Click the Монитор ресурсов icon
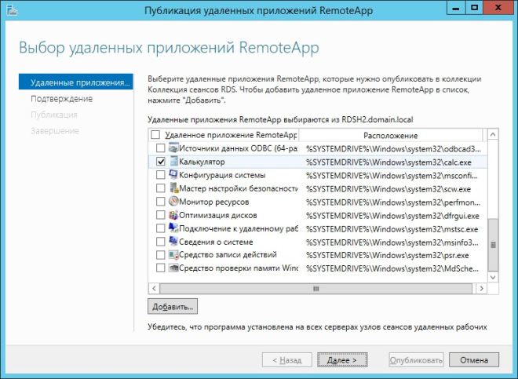This screenshot has height=379, width=518. click(x=173, y=202)
